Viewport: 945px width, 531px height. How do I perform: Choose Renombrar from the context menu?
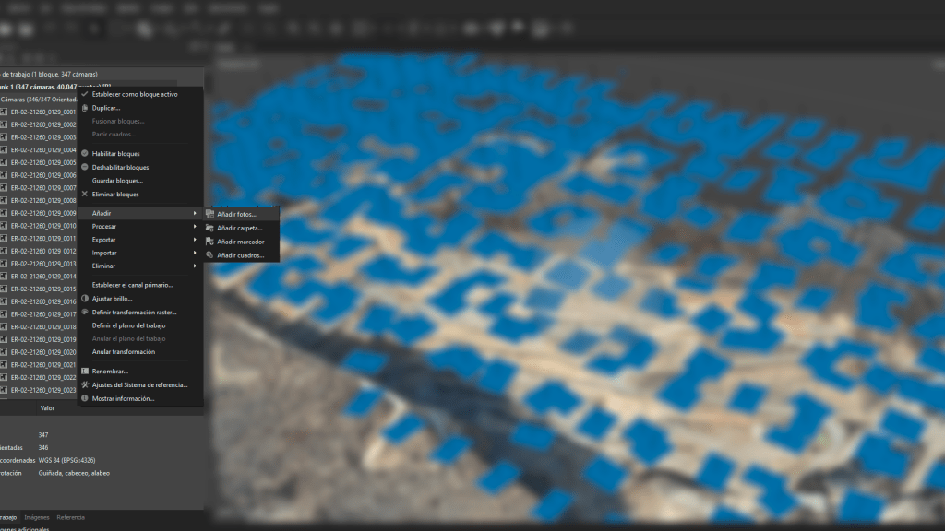(110, 371)
